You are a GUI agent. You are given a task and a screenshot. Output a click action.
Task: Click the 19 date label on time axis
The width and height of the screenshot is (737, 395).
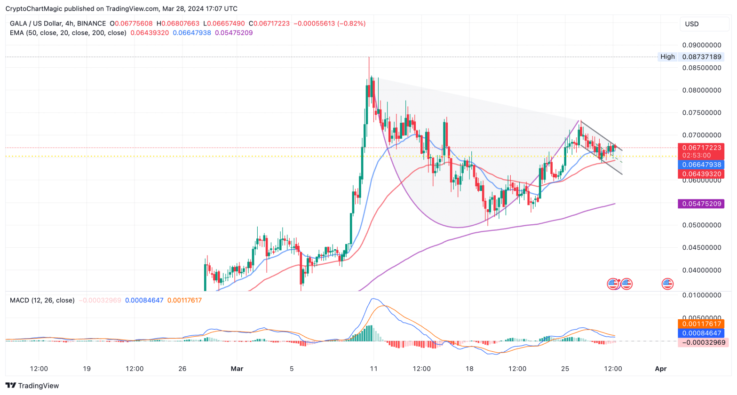(x=87, y=369)
